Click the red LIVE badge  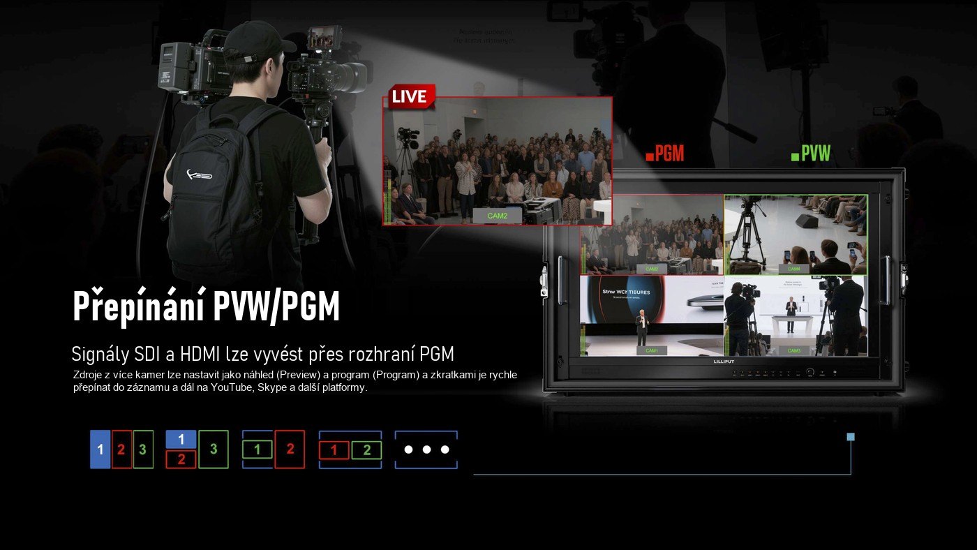411,97
